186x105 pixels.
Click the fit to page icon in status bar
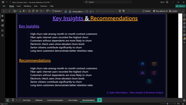point(183,104)
